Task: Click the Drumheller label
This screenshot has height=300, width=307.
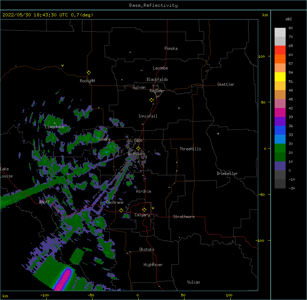Action: pyautogui.click(x=227, y=174)
